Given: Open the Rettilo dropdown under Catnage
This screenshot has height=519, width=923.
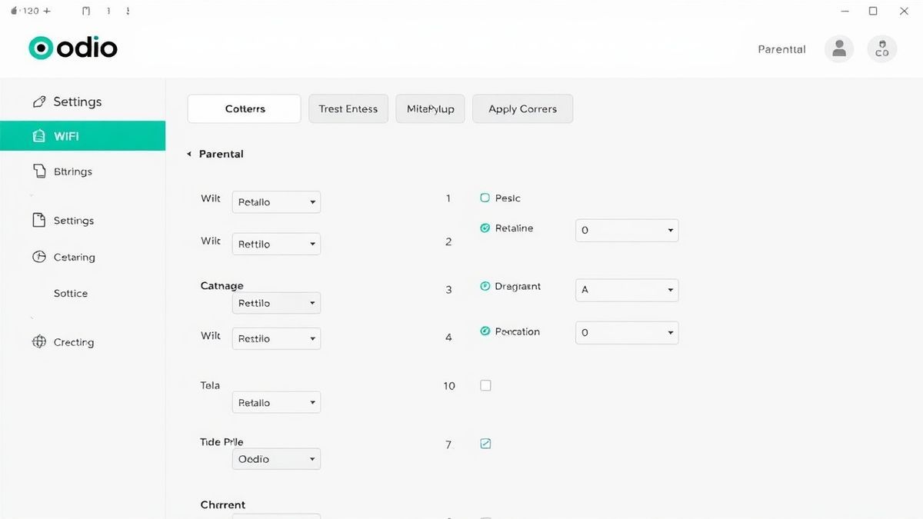Looking at the screenshot, I should click(x=276, y=303).
